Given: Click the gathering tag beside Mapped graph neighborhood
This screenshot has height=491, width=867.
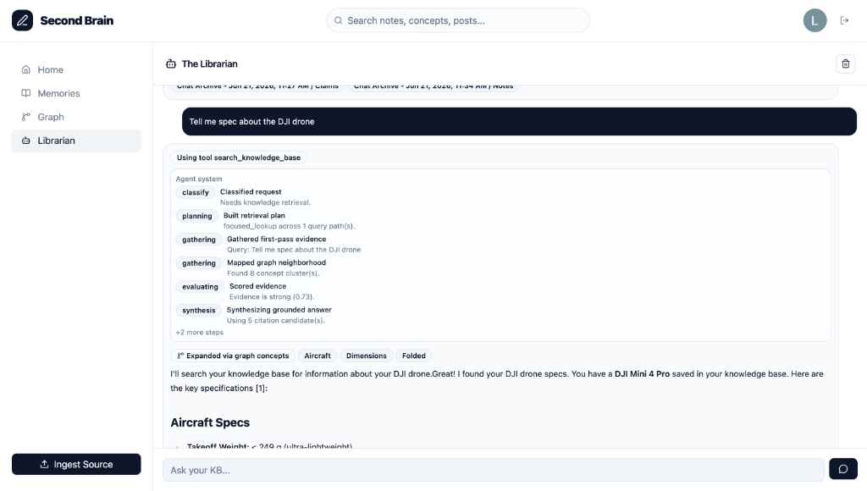Looking at the screenshot, I should pos(198,263).
